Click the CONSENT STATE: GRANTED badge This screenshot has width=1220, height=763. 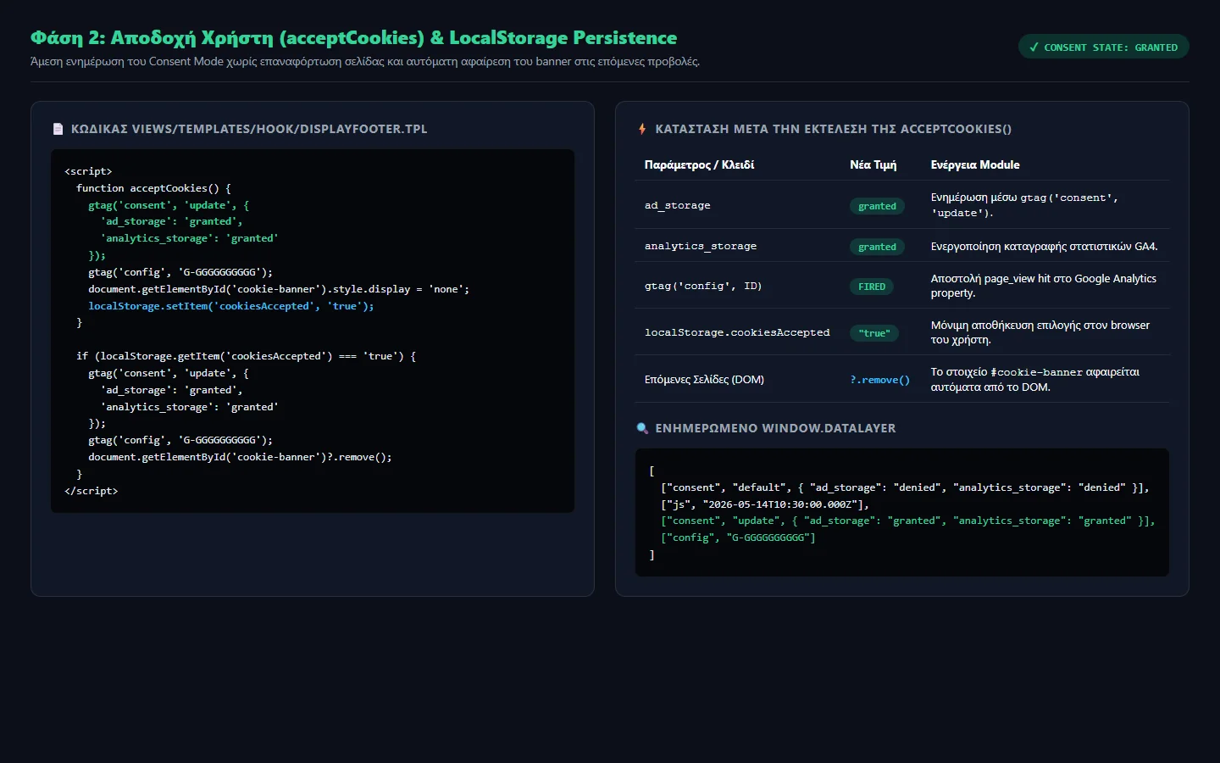[1103, 47]
